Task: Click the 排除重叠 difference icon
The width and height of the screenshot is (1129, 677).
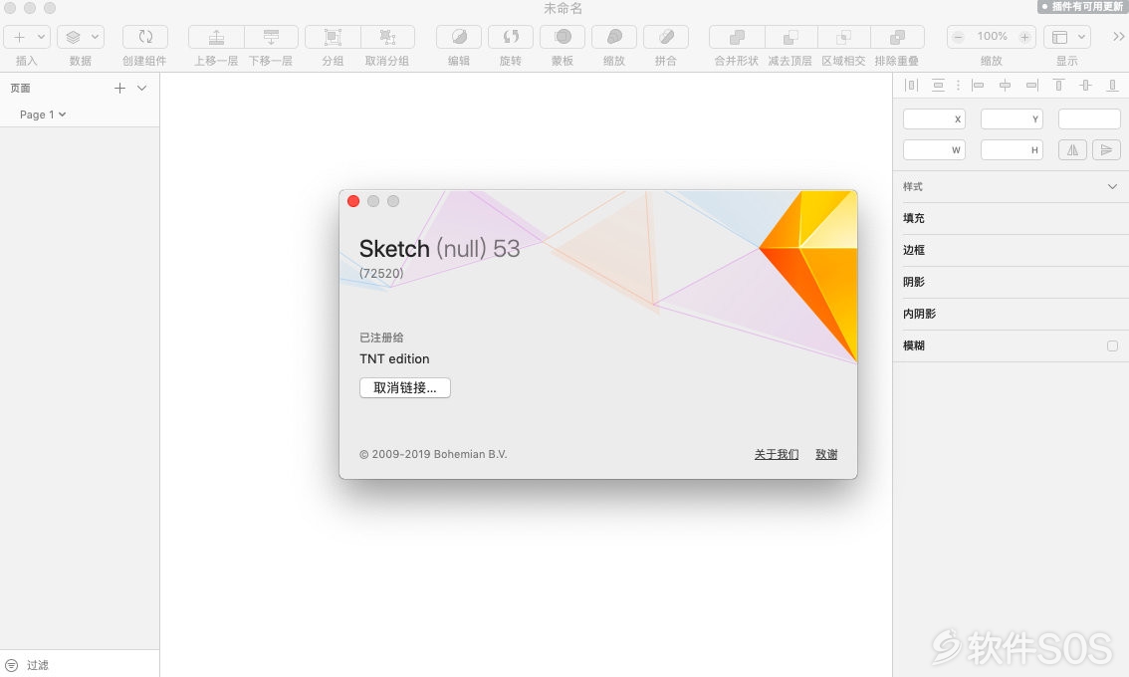Action: [897, 37]
